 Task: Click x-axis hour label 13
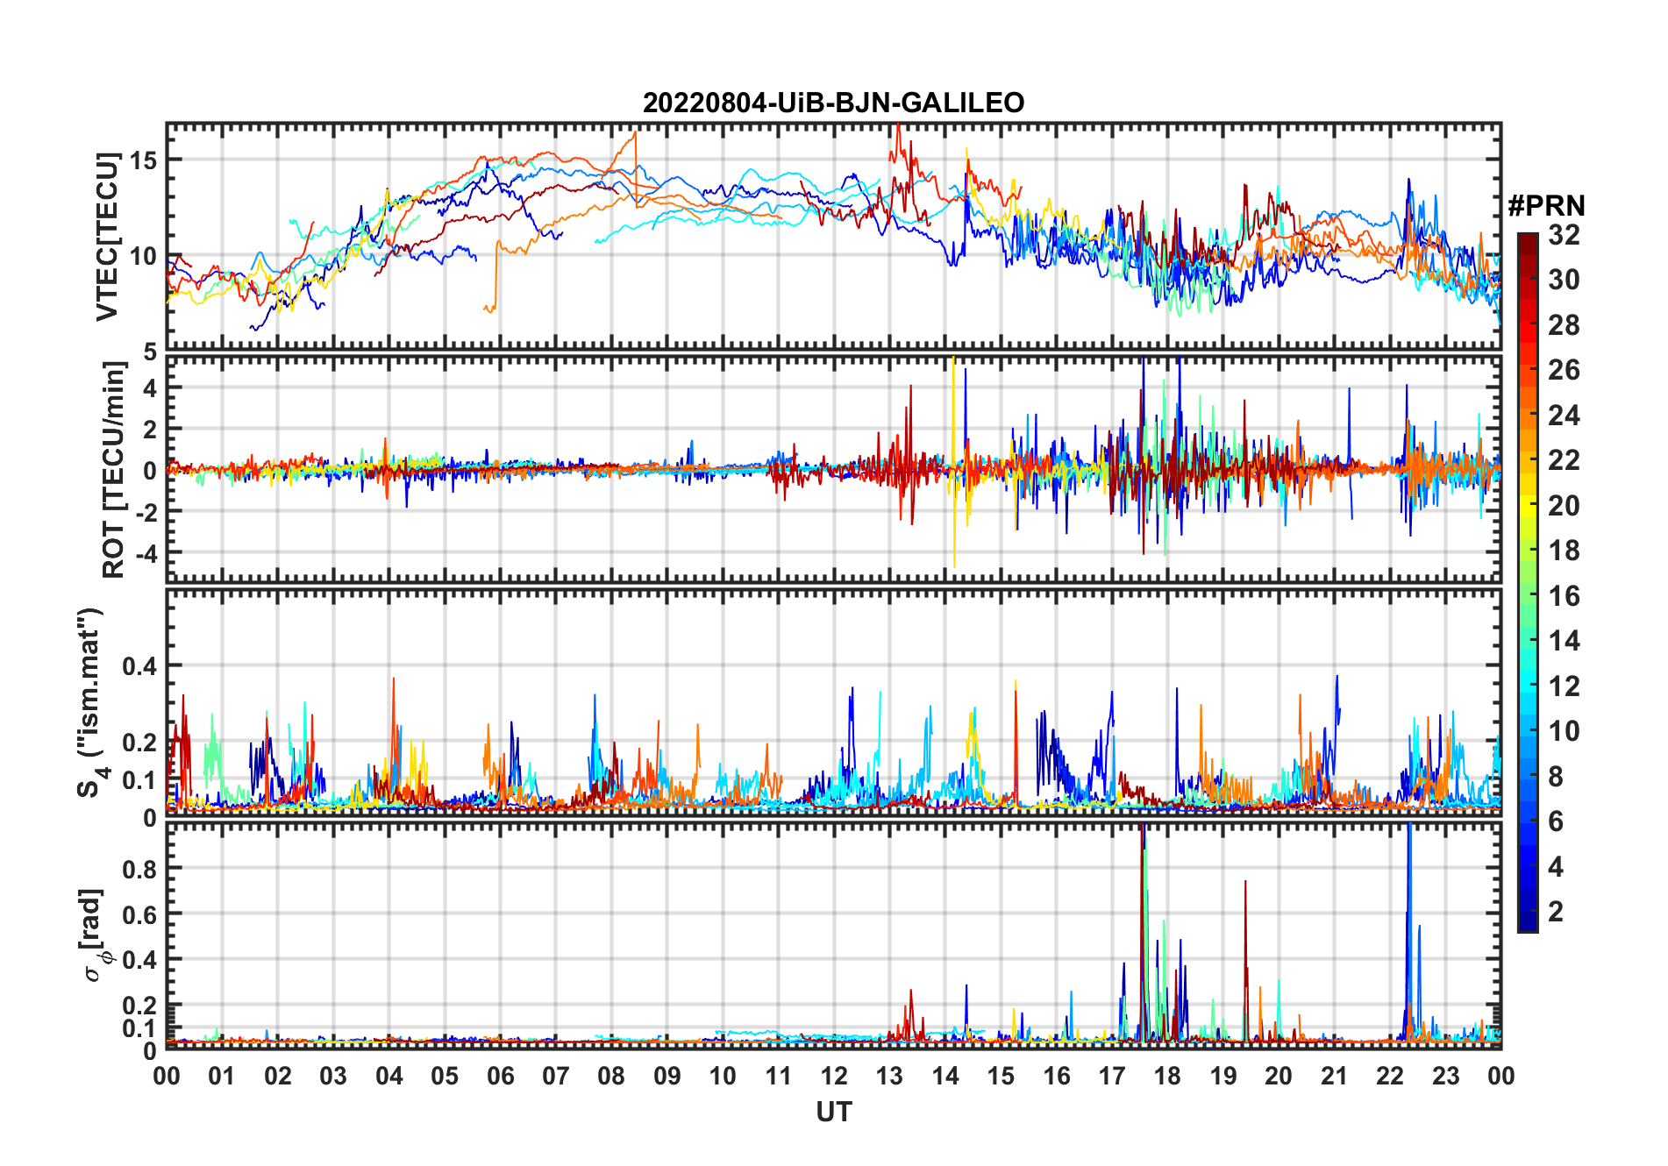point(889,1076)
